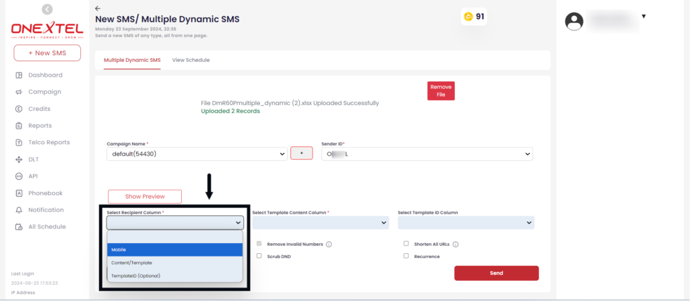Open DLT icon in sidebar

(19, 160)
